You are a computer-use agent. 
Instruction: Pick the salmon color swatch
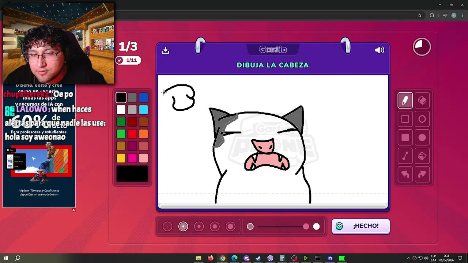click(143, 146)
